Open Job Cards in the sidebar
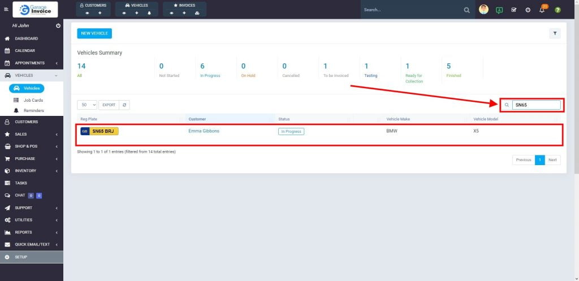This screenshot has width=579, height=281. point(33,100)
